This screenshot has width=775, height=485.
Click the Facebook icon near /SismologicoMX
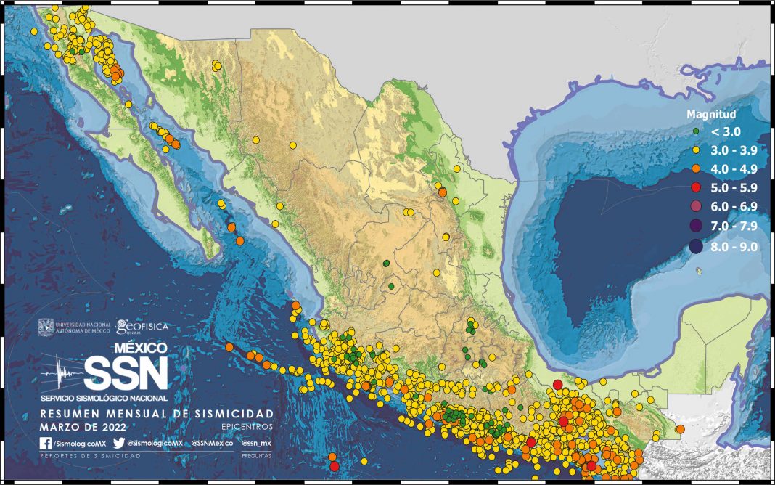(x=46, y=444)
